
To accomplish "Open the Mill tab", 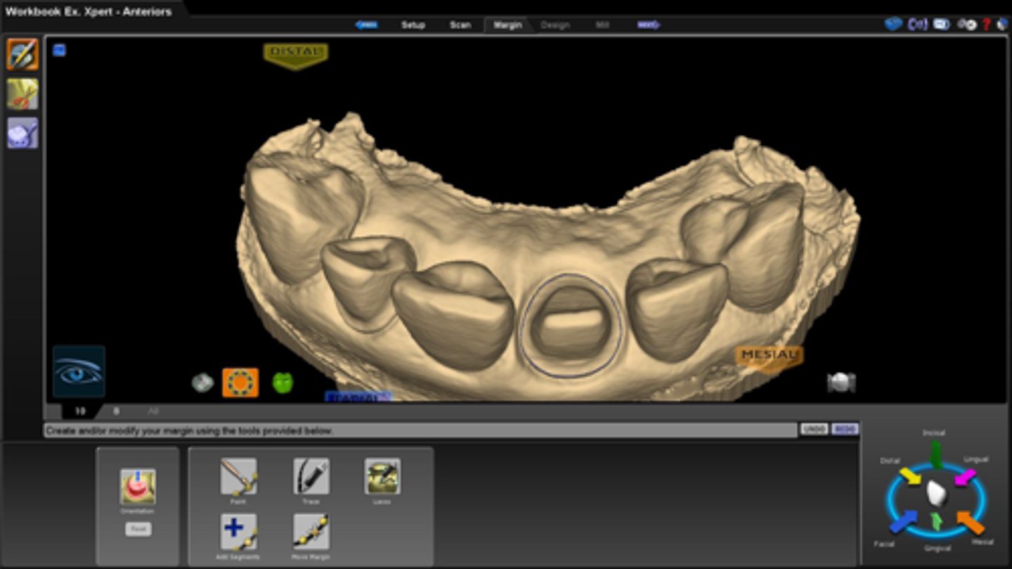I will tap(602, 25).
